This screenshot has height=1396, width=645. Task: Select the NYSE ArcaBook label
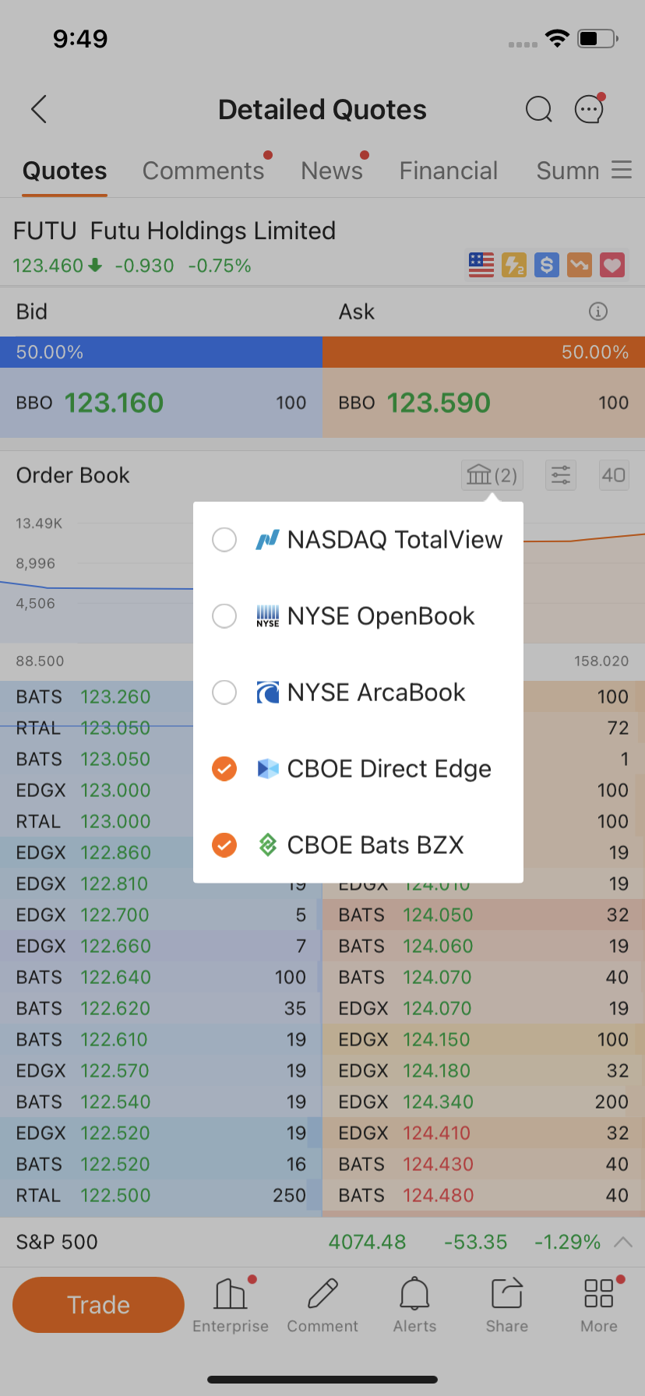[376, 692]
